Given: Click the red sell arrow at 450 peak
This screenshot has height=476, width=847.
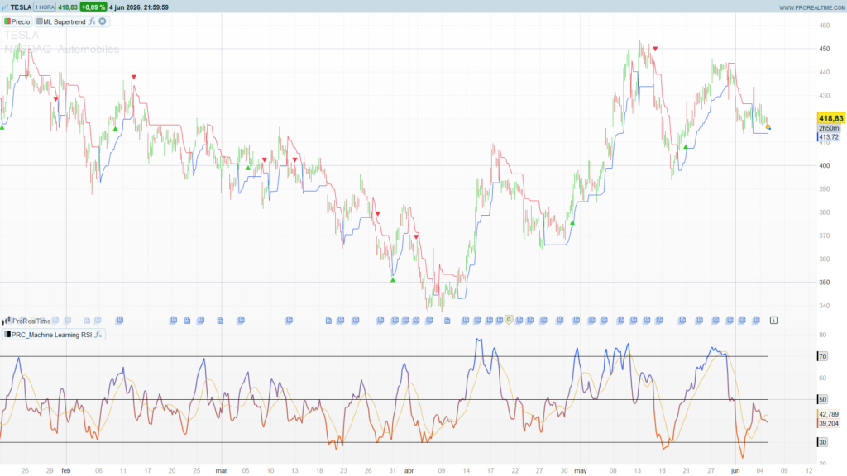Looking at the screenshot, I should coord(655,49).
